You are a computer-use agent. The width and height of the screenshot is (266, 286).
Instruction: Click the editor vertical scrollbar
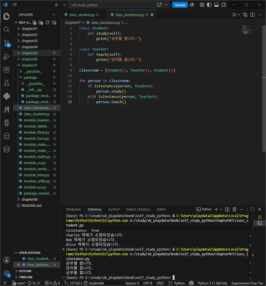(264, 89)
